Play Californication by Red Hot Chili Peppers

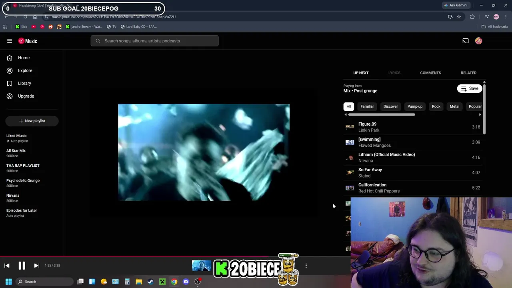pyautogui.click(x=413, y=188)
